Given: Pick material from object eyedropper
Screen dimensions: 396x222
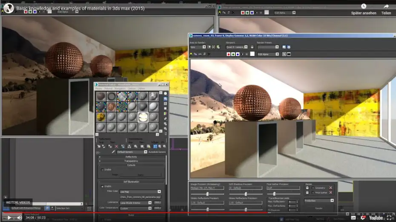Looking at the screenshot, I should [x=113, y=152].
